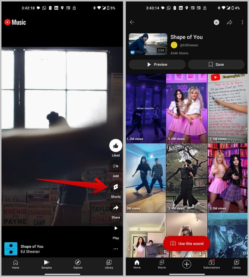Tap share arrow at top of sound page
This screenshot has height=277, width=249.
click(229, 22)
